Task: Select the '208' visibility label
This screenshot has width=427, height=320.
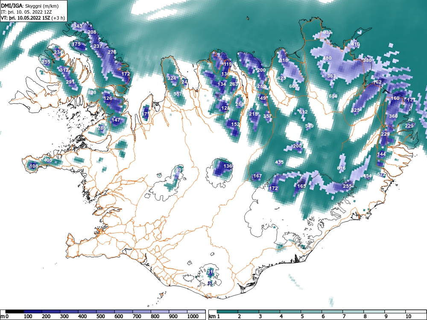Action: (x=92, y=32)
